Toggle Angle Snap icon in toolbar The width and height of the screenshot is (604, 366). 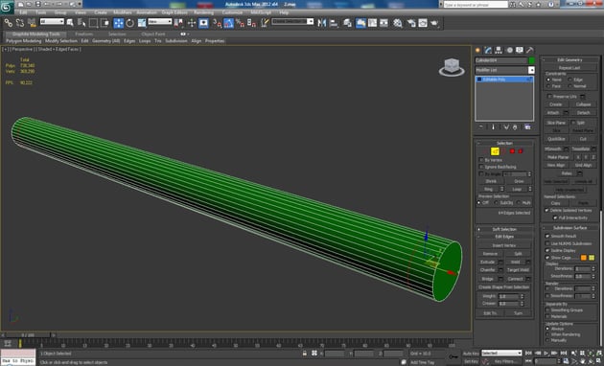coord(228,23)
